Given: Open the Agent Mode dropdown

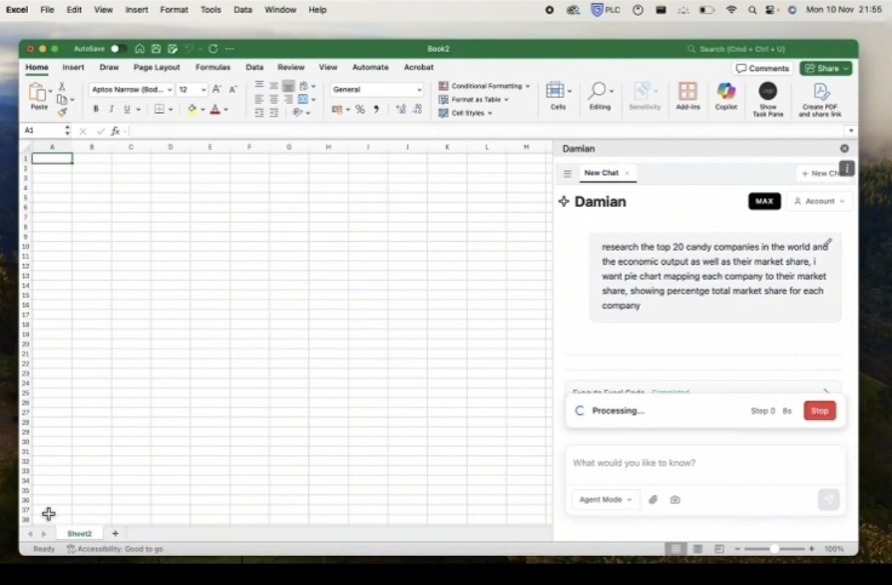Looking at the screenshot, I should click(605, 500).
